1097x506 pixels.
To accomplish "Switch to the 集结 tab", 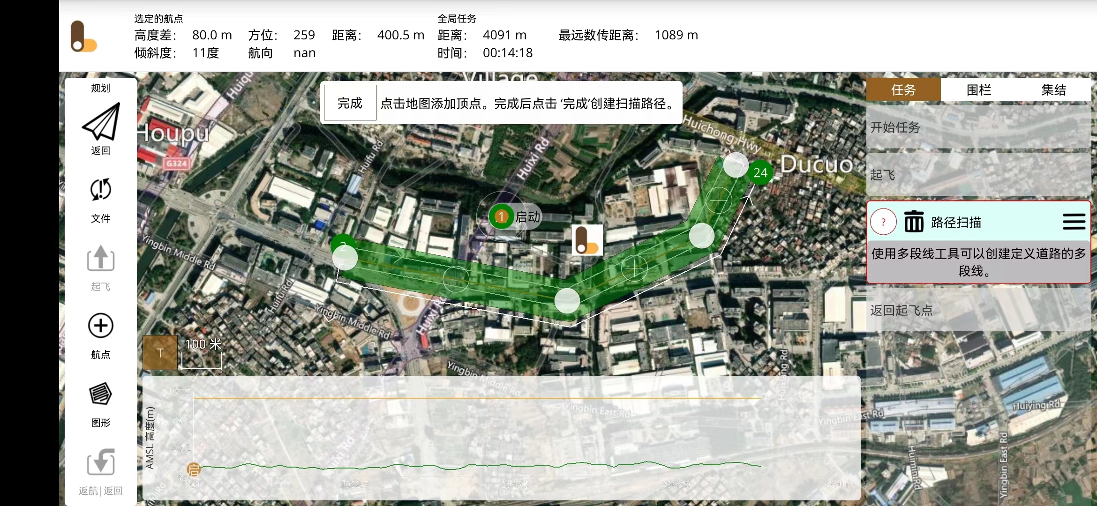I will 1053,89.
